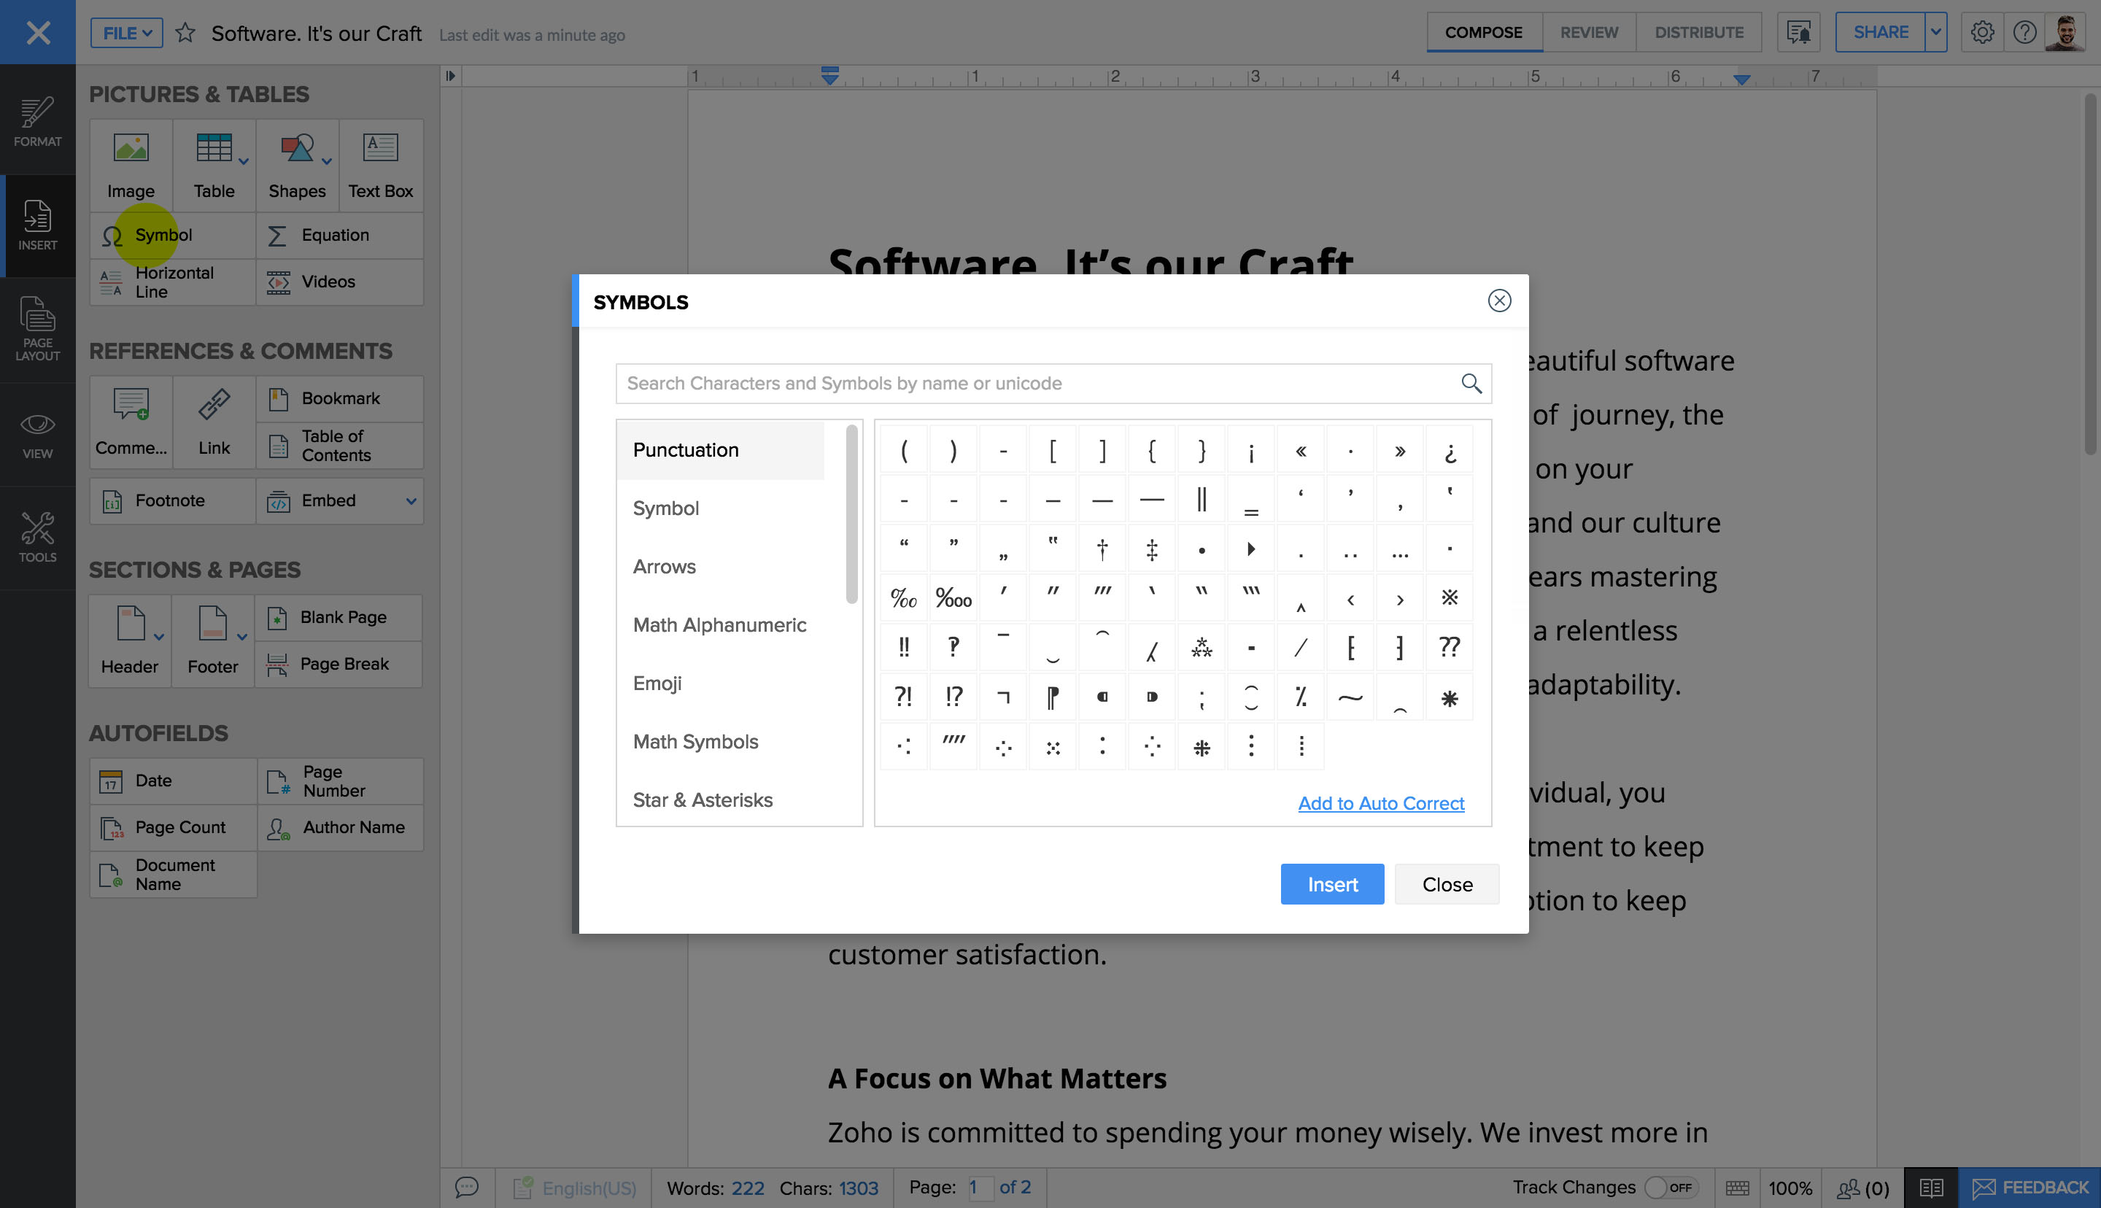Screen dimensions: 2101x1208
Task: Expand the Embed options dropdown
Action: (411, 501)
